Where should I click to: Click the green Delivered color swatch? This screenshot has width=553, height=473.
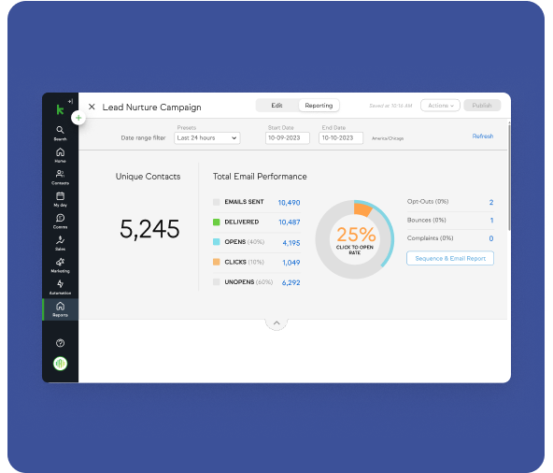click(x=216, y=222)
